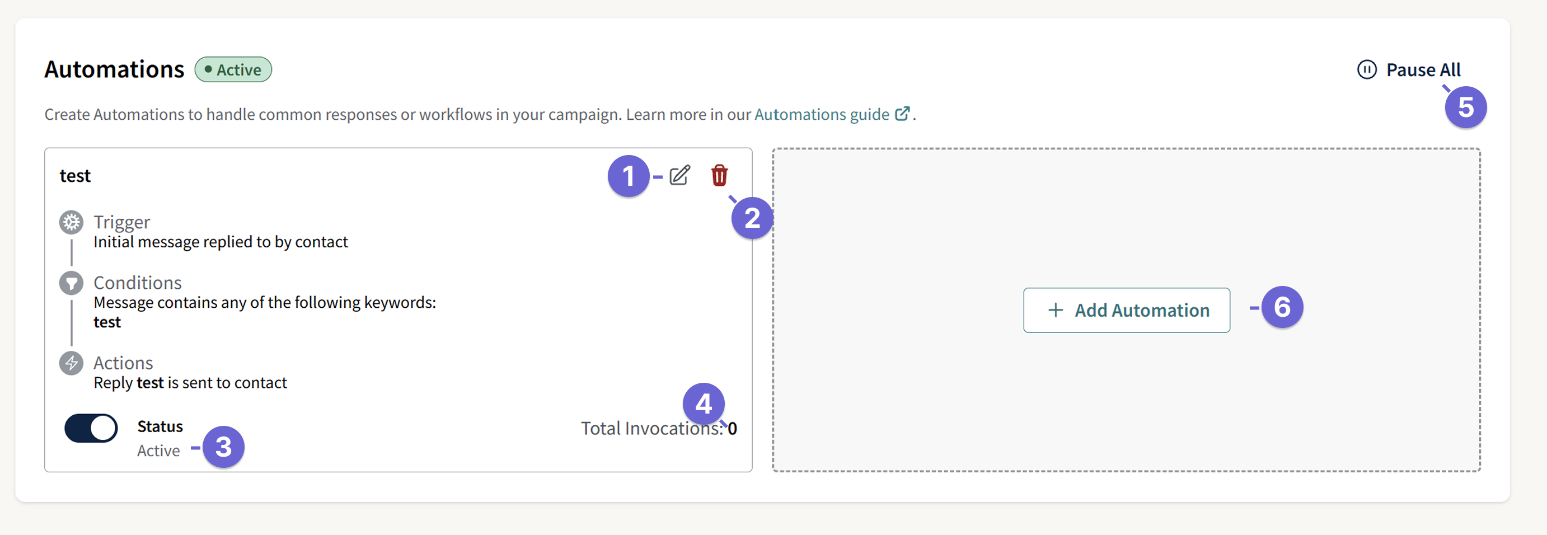1547x535 pixels.
Task: Click the Trigger gear icon
Action: (72, 222)
